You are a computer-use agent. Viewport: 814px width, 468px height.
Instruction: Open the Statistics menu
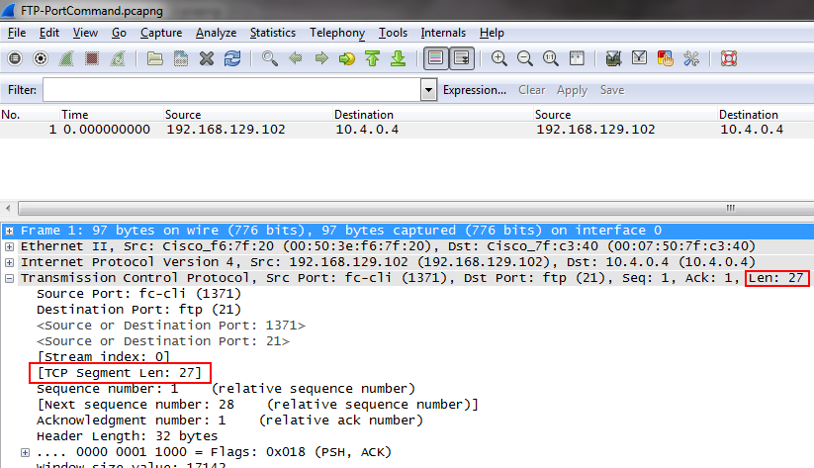click(x=273, y=33)
